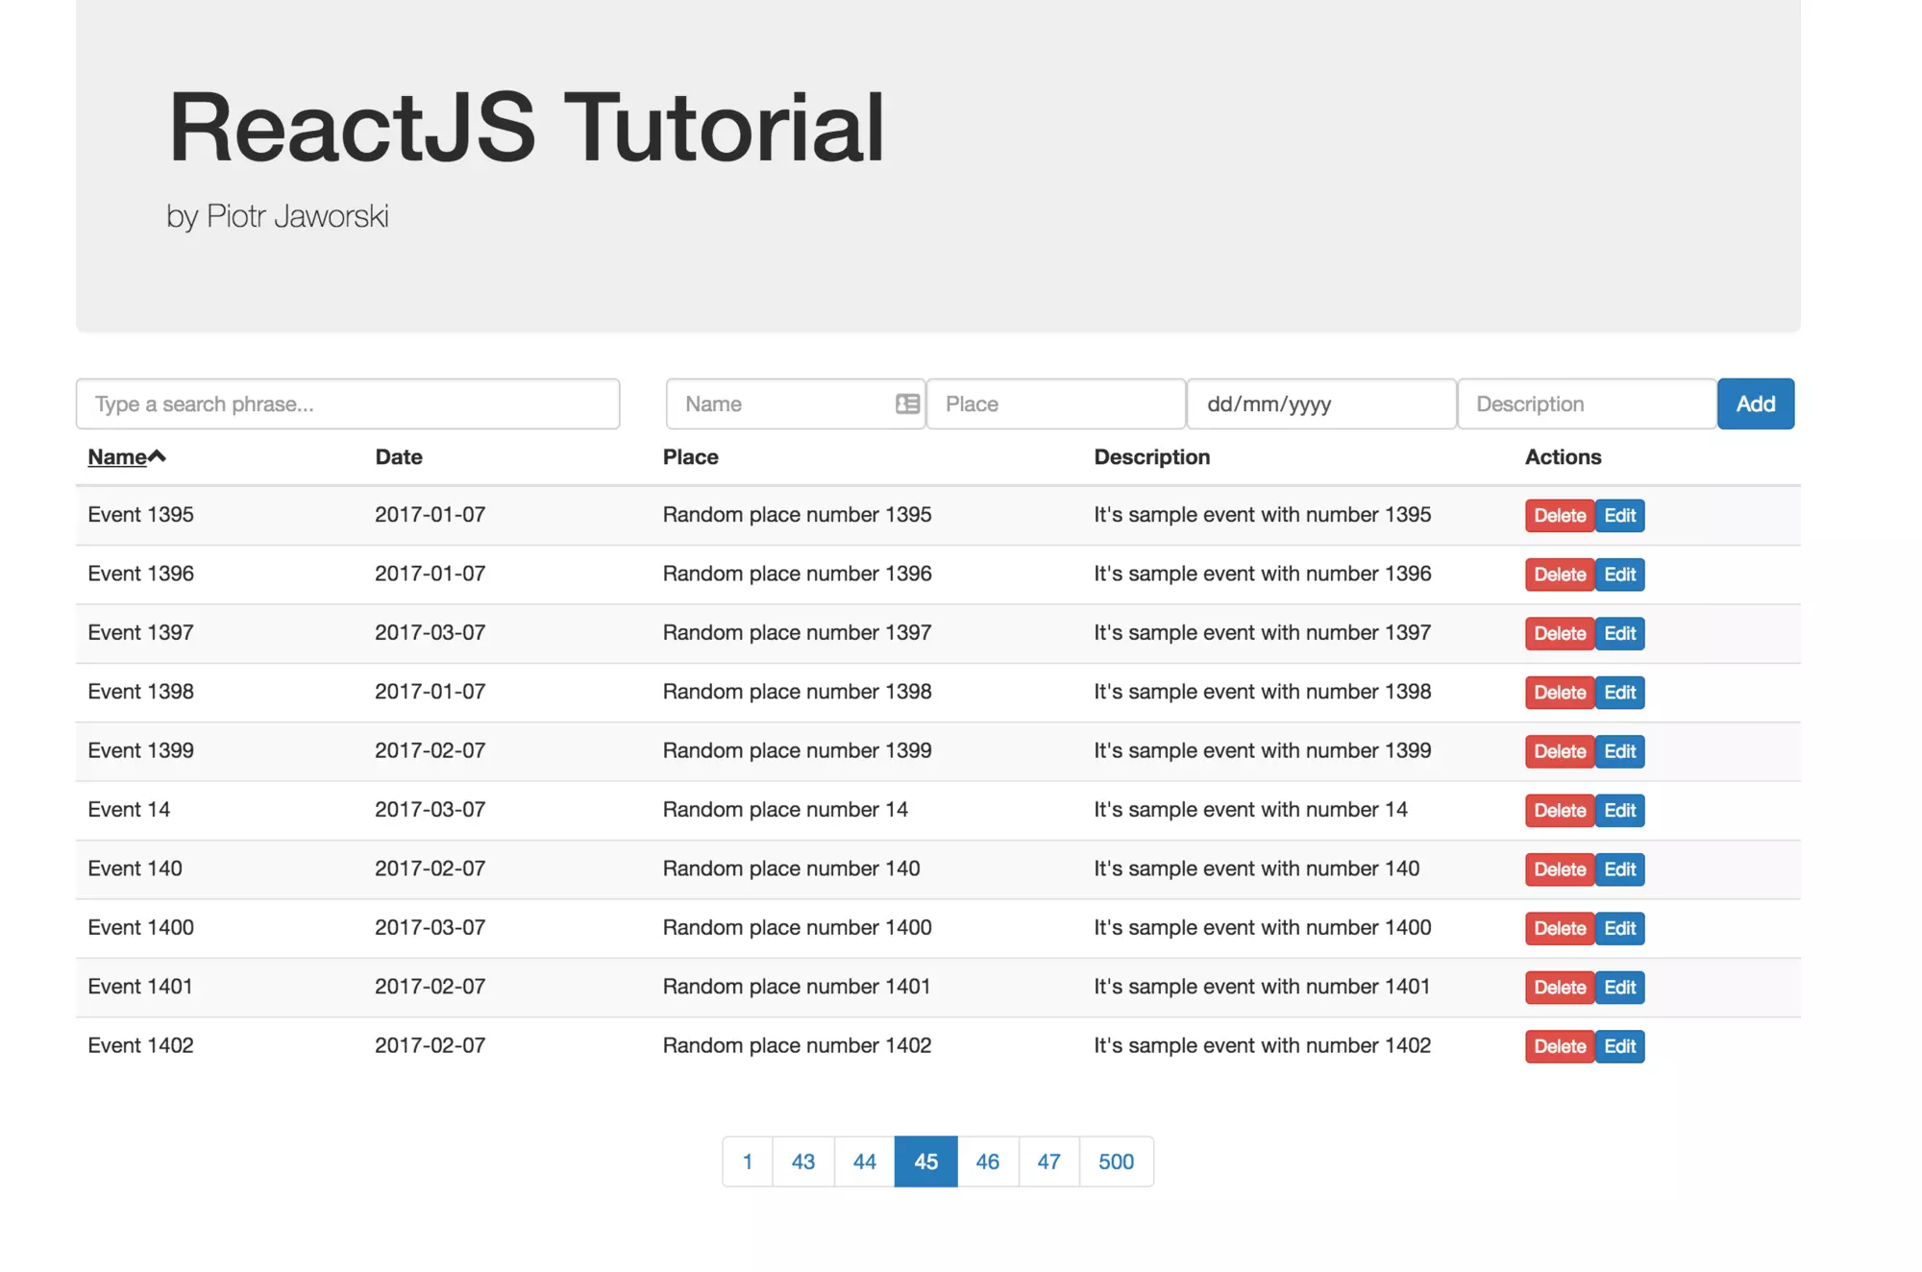Delete the Event 1398 row

coord(1560,693)
